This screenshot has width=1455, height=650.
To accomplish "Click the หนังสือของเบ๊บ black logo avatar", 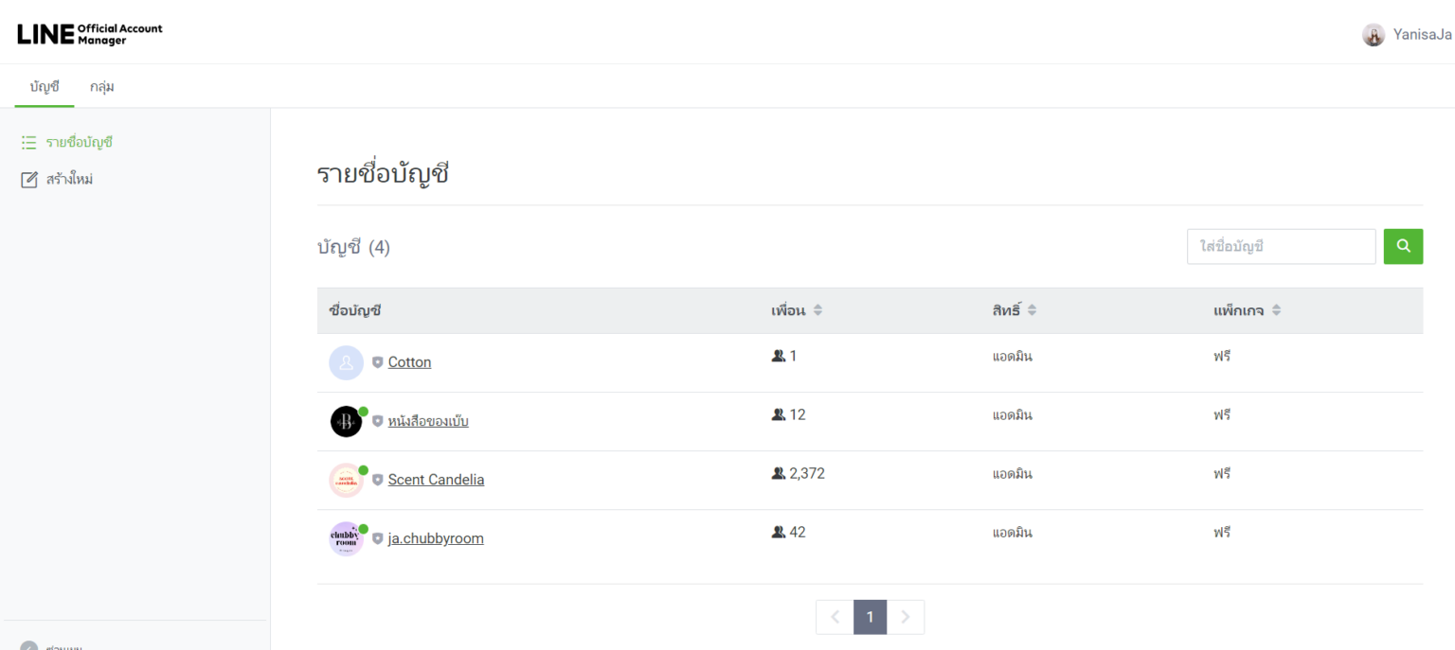I will (x=346, y=421).
